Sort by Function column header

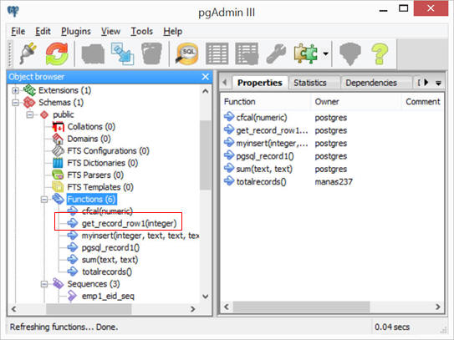tap(266, 102)
